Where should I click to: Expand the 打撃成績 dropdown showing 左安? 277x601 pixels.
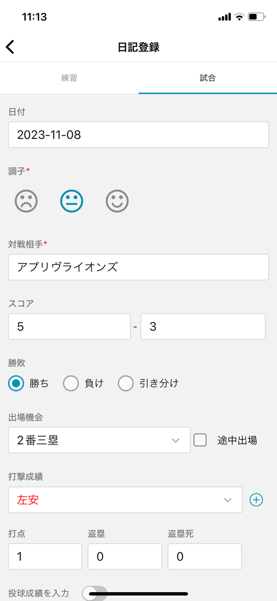[x=126, y=500]
